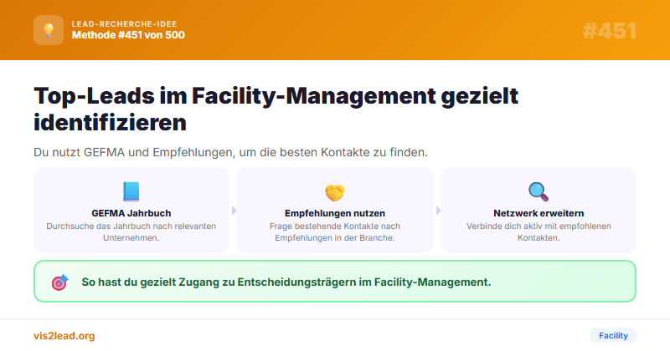Click the handshake icon above Empfehlungen nutzen
The image size is (670, 351).
(334, 192)
